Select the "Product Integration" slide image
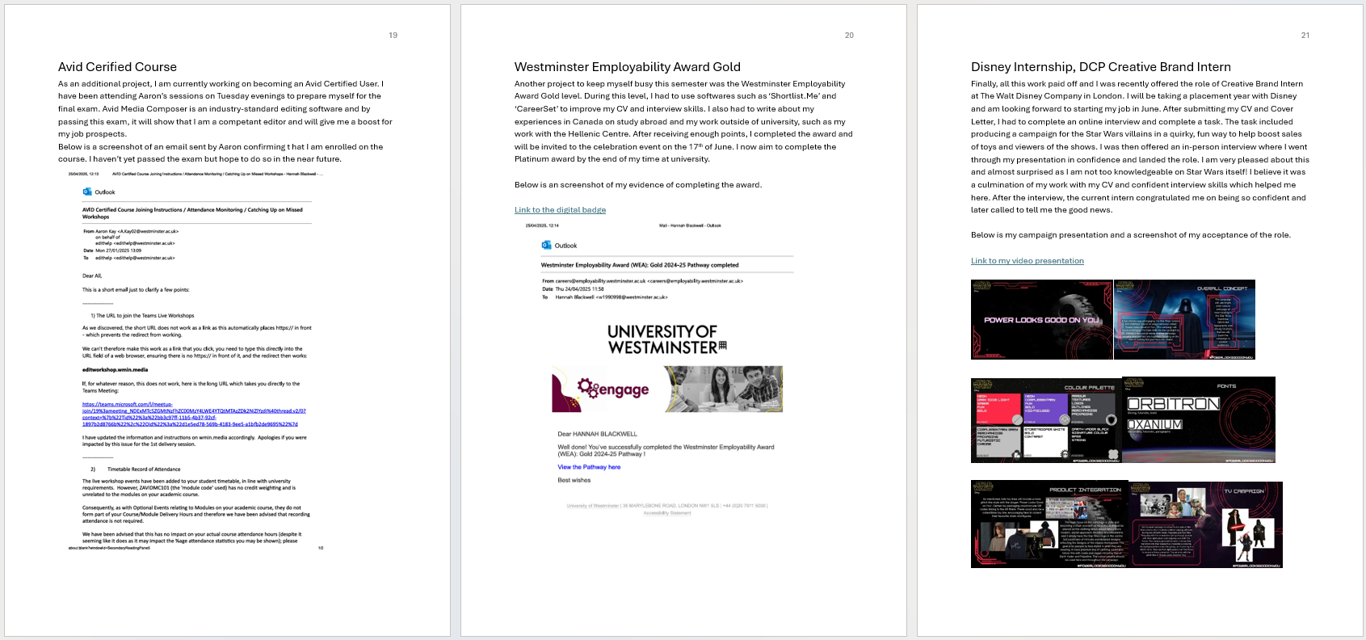The height and width of the screenshot is (640, 1366). click(1049, 524)
